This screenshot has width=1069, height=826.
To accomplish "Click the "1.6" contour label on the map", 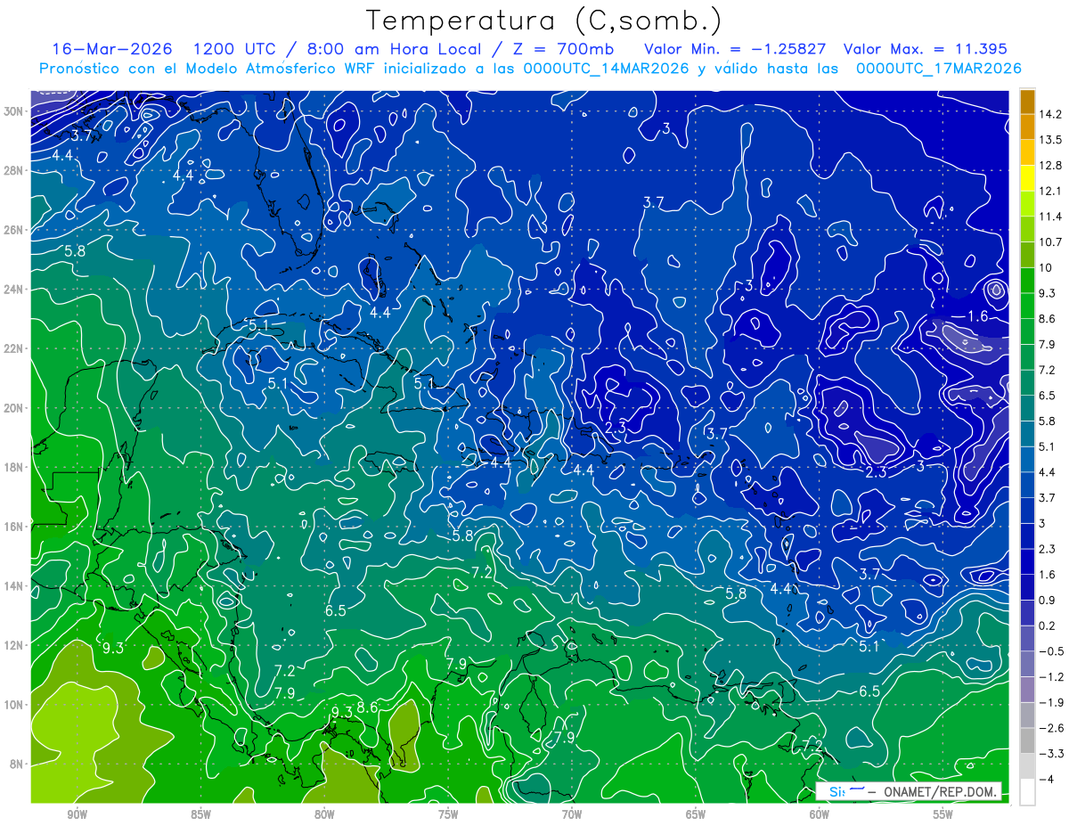I will click(977, 316).
